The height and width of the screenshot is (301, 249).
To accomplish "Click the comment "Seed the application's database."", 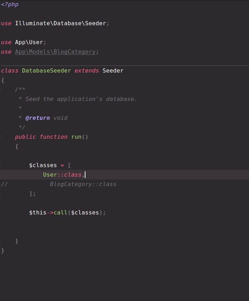I will pyautogui.click(x=81, y=99).
